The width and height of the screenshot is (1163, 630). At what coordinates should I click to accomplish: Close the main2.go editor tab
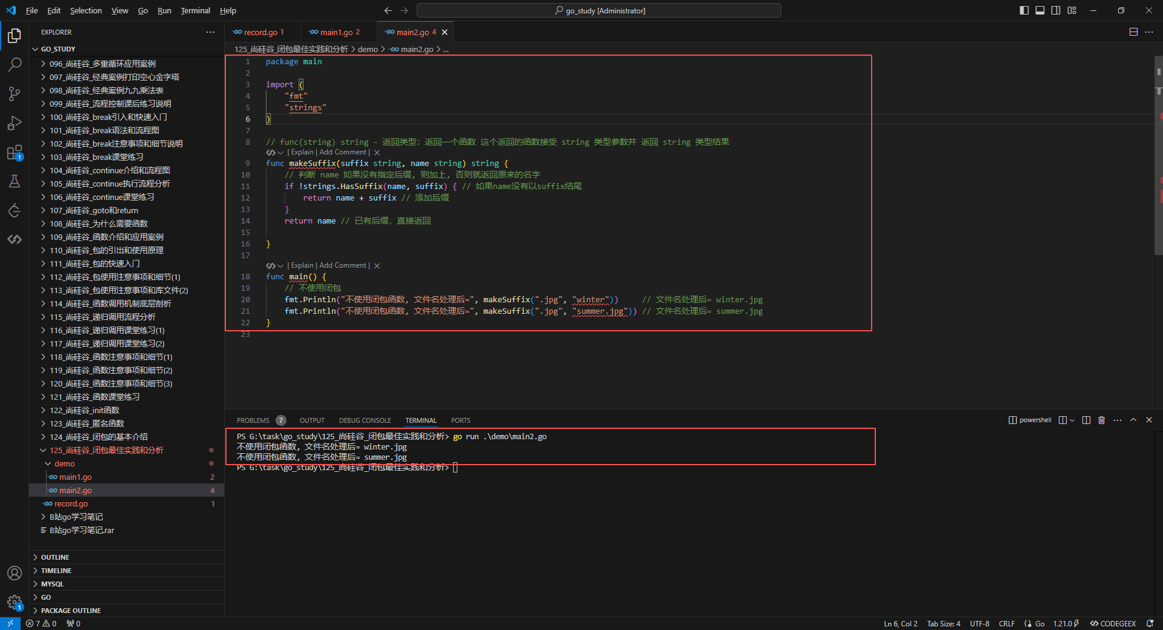(445, 32)
